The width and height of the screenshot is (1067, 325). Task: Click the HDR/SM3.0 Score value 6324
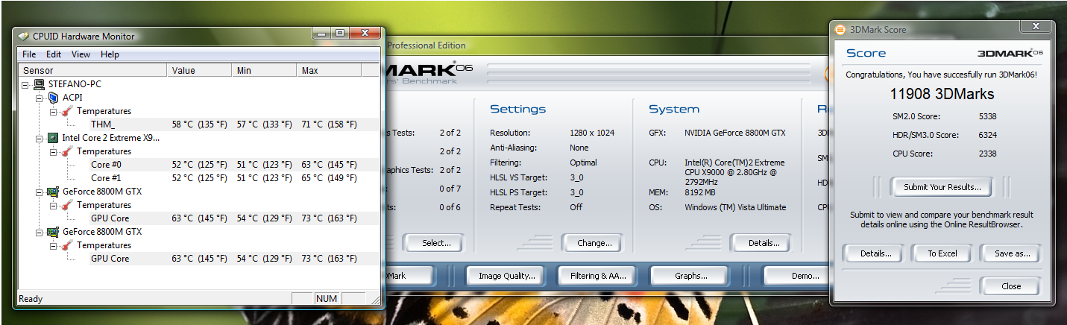(x=987, y=135)
